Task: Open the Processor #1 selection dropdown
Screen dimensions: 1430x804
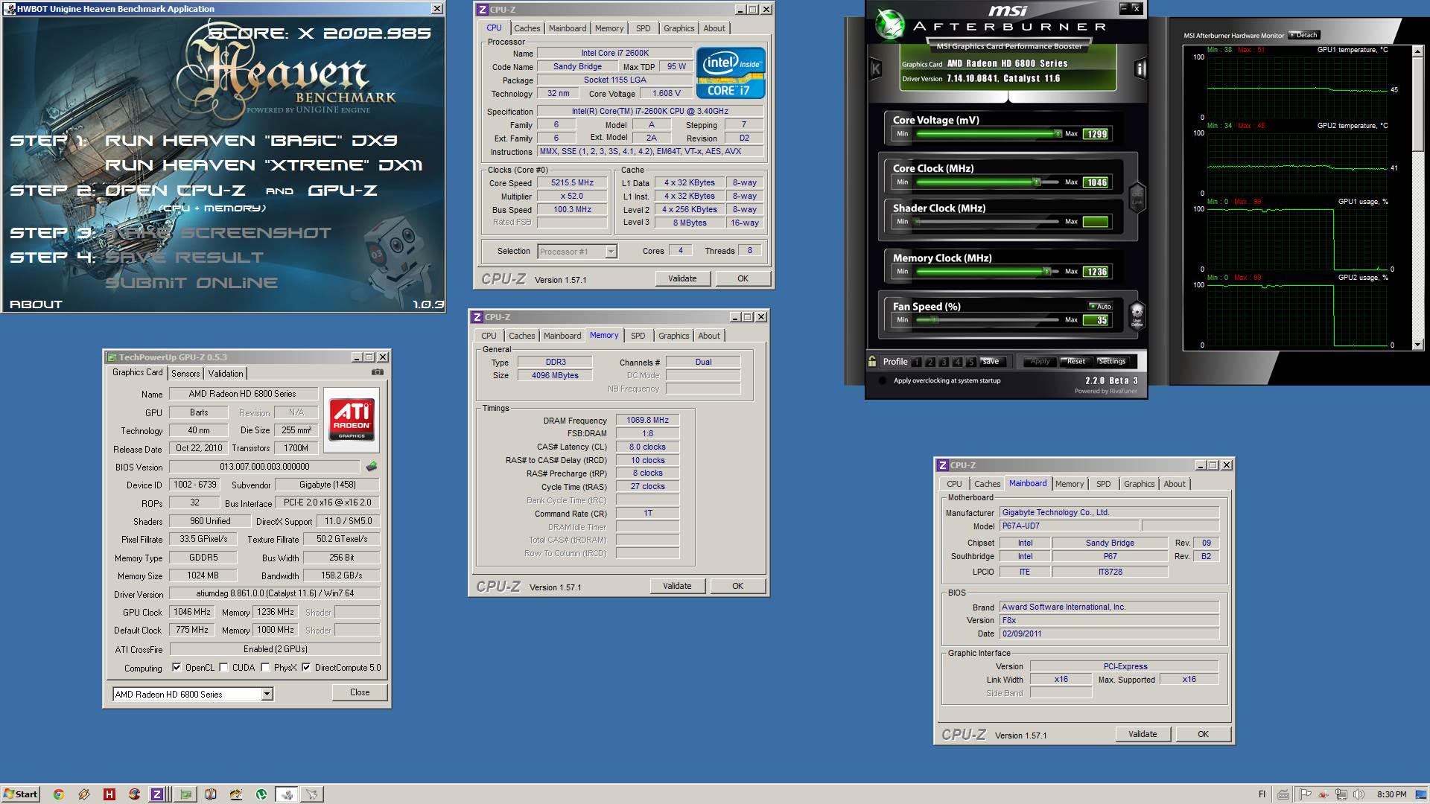Action: pos(611,252)
